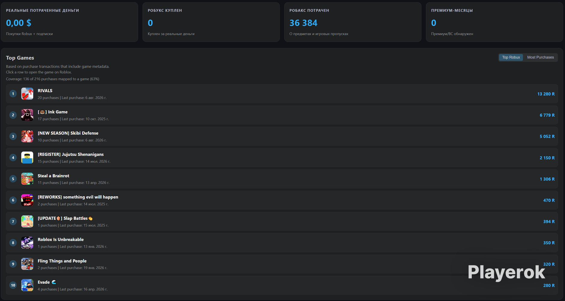This screenshot has width=565, height=301.
Task: Click the 'РЕАЛЬНЫЕ ПОТРАЧЕННЫЕ ДЕНЬГИ' card heading
Action: tap(42, 11)
